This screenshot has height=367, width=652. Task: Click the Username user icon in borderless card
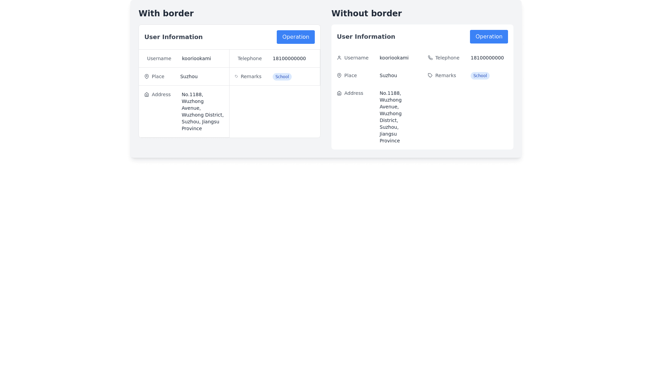(x=339, y=58)
